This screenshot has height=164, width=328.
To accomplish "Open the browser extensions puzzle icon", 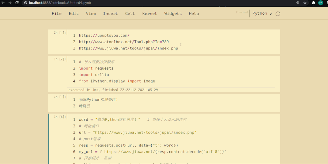I will (314, 3).
